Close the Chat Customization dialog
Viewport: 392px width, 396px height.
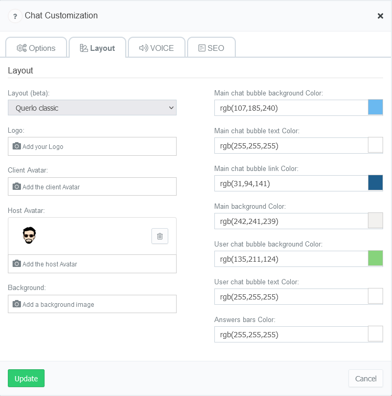point(380,16)
